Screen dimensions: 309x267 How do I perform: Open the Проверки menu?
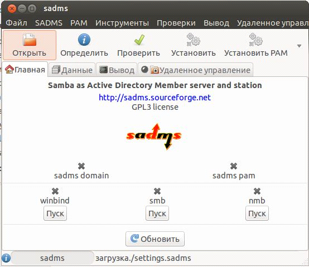click(176, 23)
